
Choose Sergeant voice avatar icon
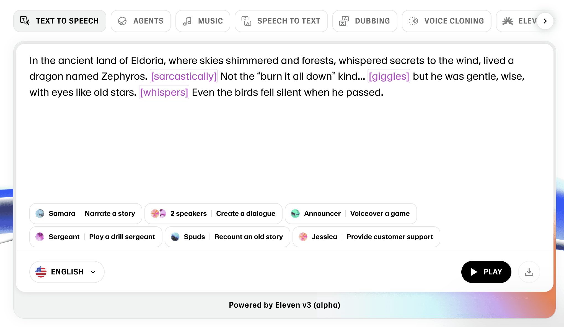pos(40,237)
